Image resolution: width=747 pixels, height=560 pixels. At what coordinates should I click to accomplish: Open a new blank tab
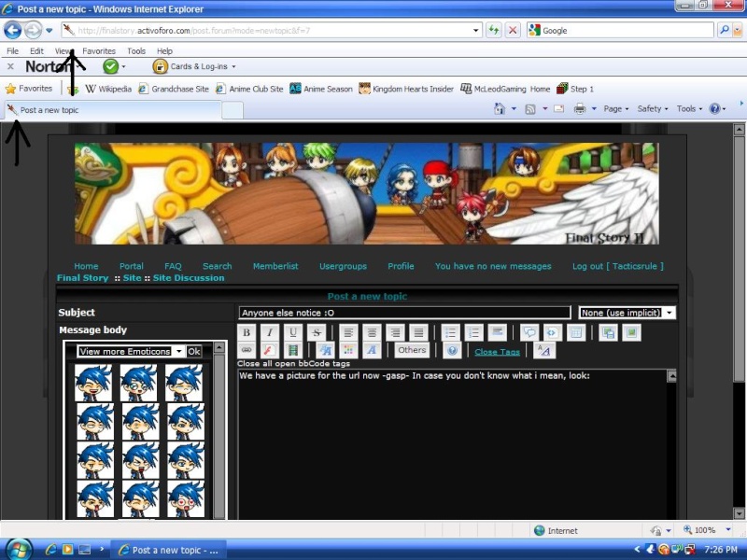[233, 110]
